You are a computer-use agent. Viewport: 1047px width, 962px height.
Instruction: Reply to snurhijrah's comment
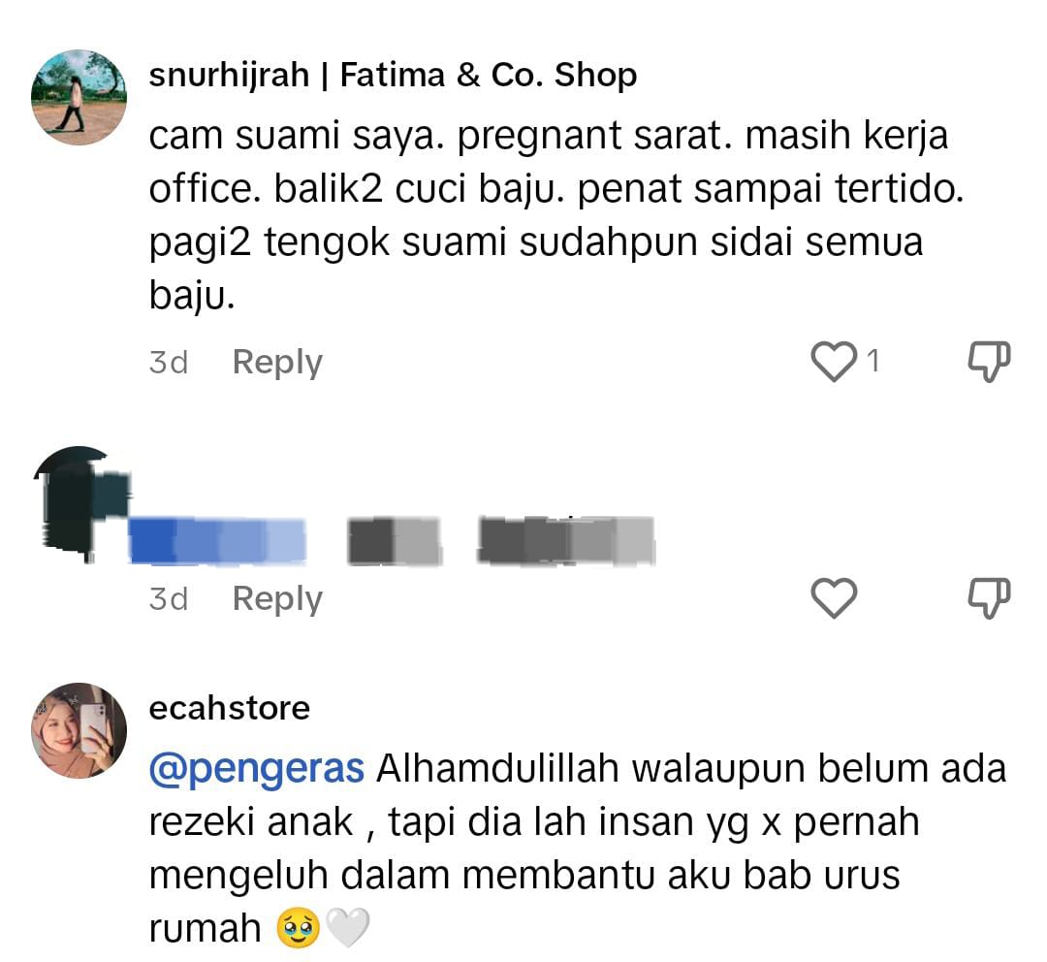click(277, 363)
